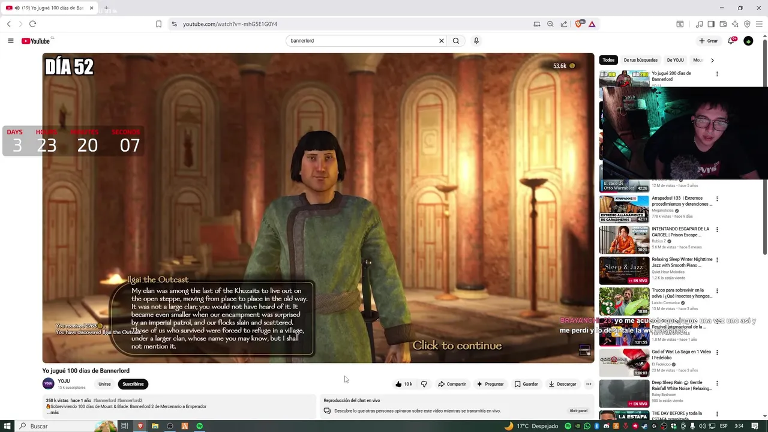Open the YOJU channel avatar

[x=48, y=384]
